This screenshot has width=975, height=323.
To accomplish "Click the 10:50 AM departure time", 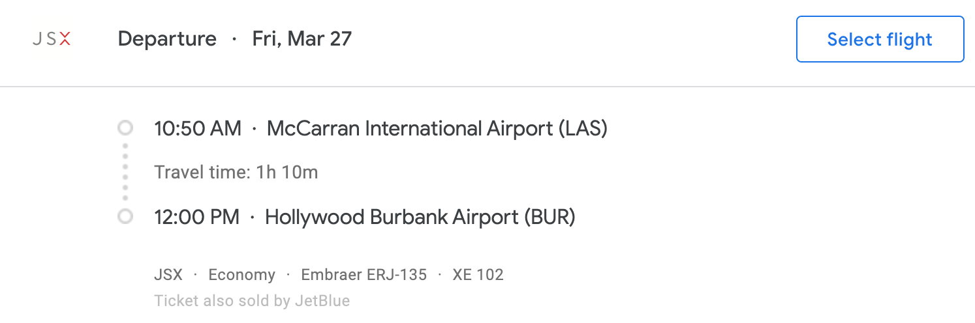I will coord(198,129).
